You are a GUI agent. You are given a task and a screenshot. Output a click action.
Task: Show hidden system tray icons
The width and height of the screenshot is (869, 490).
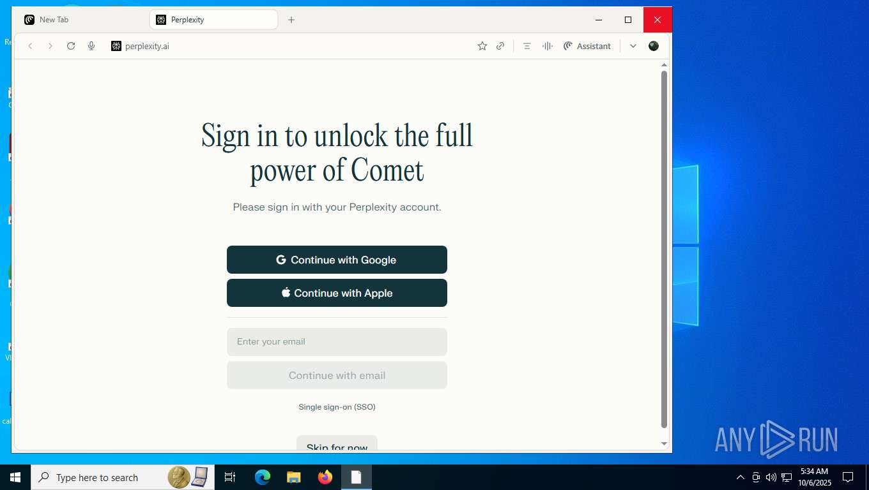click(x=741, y=477)
